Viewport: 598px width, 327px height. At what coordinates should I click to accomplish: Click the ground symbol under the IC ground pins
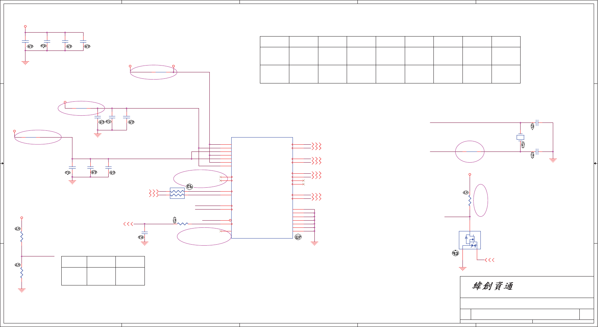(314, 243)
